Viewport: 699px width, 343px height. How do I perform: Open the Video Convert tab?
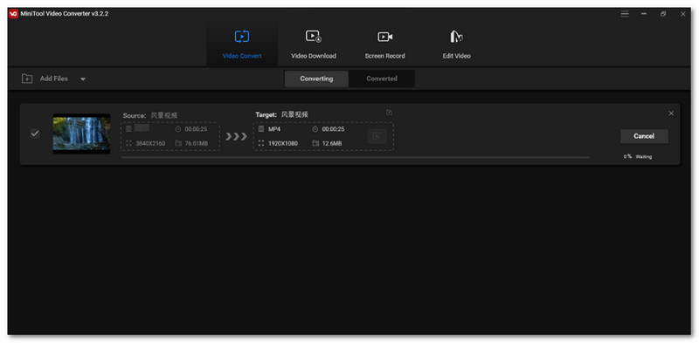click(x=242, y=45)
